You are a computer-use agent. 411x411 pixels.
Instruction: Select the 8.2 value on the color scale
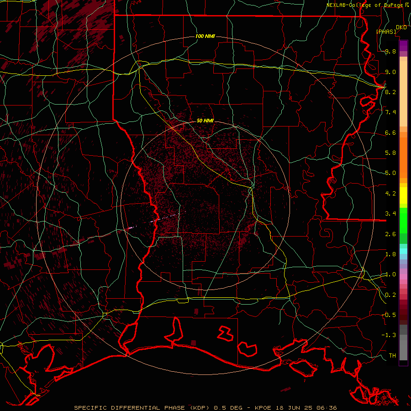(390, 92)
